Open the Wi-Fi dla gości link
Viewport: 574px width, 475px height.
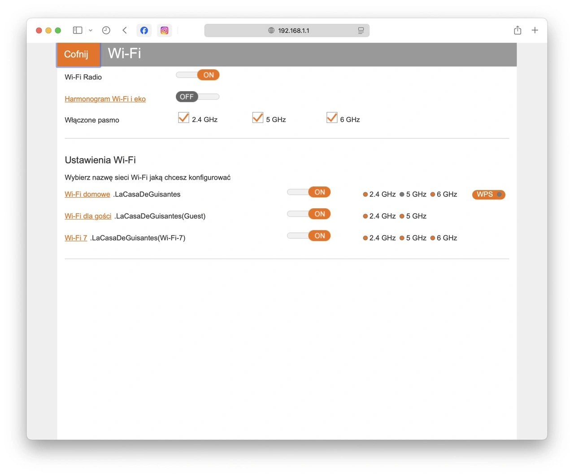point(88,216)
